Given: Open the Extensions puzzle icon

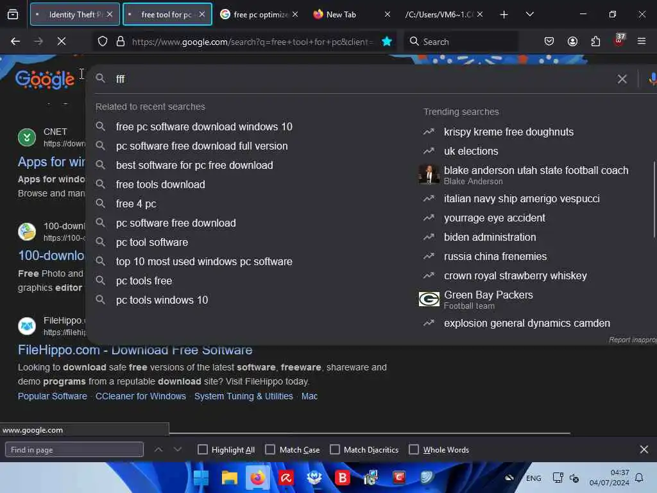Looking at the screenshot, I should point(595,41).
